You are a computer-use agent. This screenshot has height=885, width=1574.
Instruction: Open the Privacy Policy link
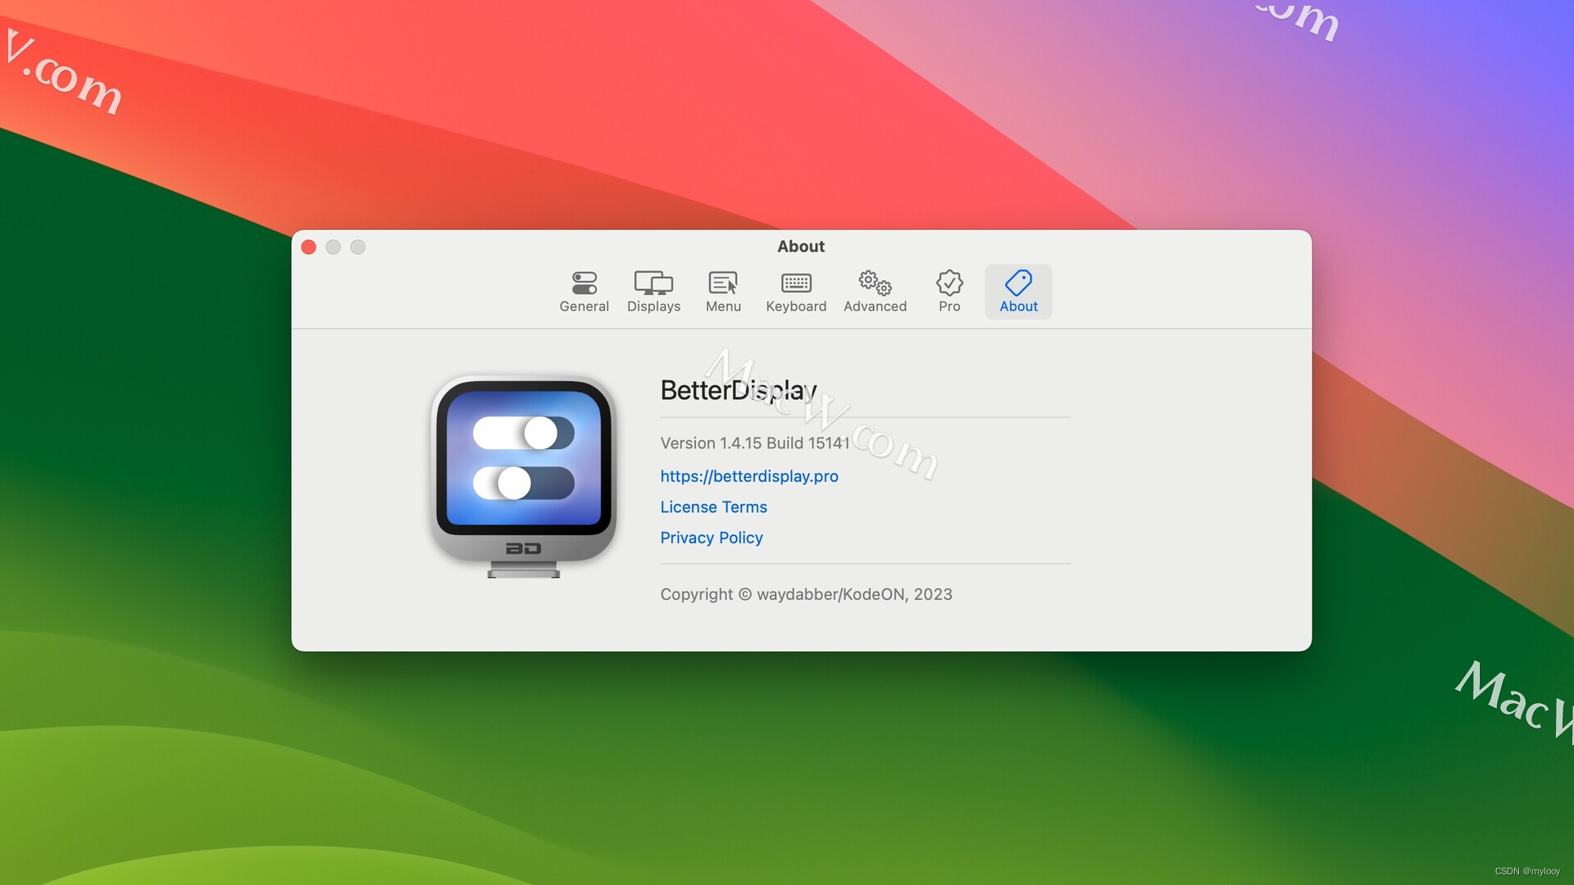tap(712, 538)
